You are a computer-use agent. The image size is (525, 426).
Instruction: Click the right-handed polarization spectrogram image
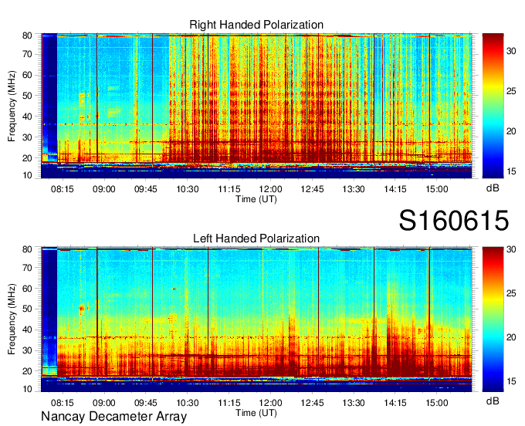(x=256, y=106)
